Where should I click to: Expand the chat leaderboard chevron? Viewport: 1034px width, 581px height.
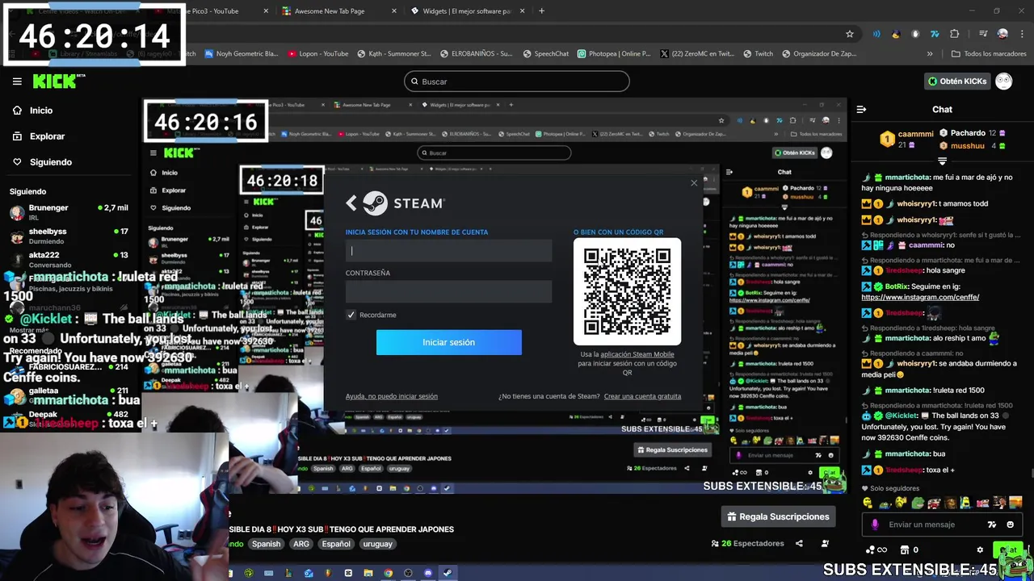click(942, 161)
